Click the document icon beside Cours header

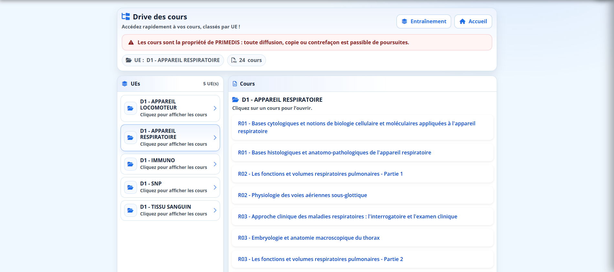click(235, 84)
